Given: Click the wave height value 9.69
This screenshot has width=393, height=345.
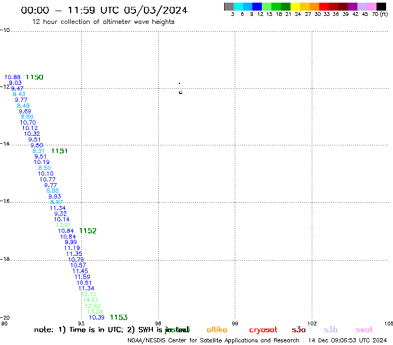Looking at the screenshot, I should pos(25,111).
